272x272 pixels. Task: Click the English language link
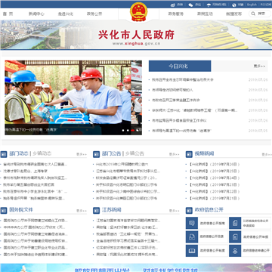[x=252, y=5]
